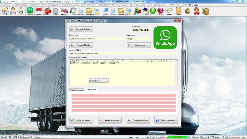
Task: Open the Finanças icon
Action: click(x=137, y=11)
